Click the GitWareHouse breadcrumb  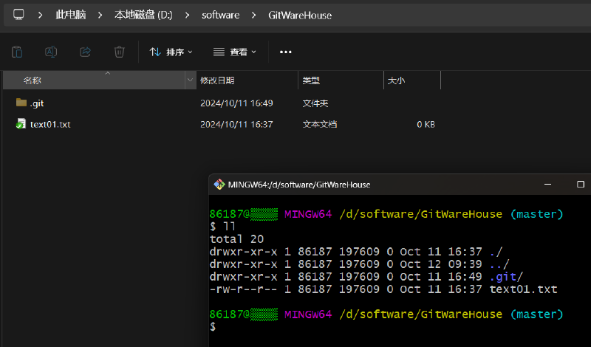pos(300,15)
